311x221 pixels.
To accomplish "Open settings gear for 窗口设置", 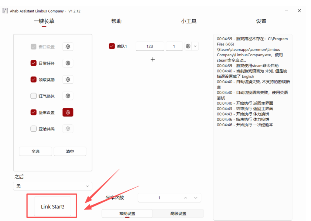I will pyautogui.click(x=68, y=47).
